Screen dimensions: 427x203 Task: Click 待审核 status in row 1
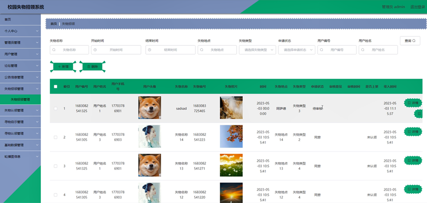click(317, 108)
